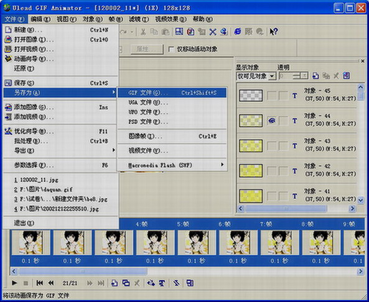Select the thumbnail of frame 5:帧
369x302 pixels.
pyautogui.click(x=197, y=242)
